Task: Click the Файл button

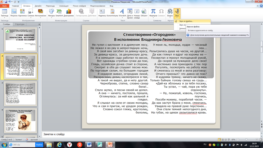Action: click(5, 6)
